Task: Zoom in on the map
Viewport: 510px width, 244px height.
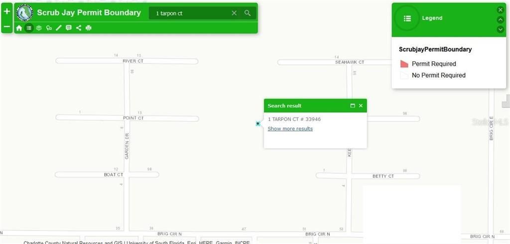Action: [x=7, y=11]
